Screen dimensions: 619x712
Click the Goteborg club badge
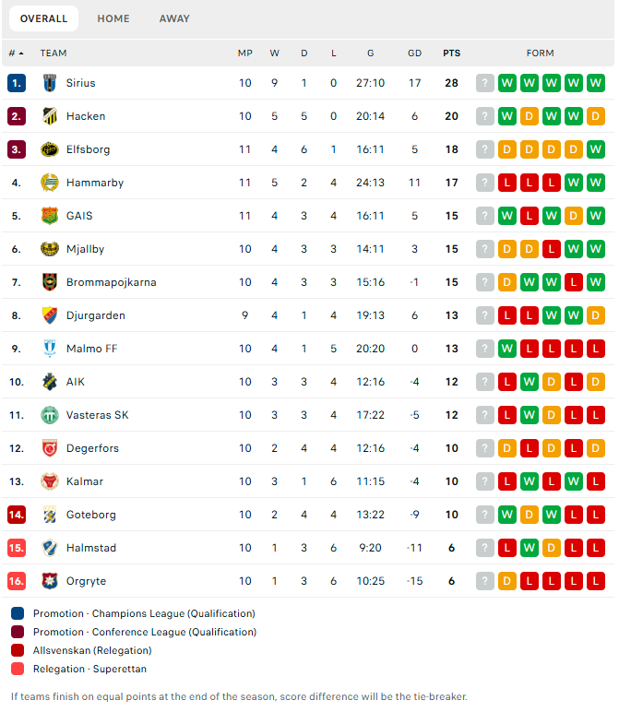click(50, 515)
